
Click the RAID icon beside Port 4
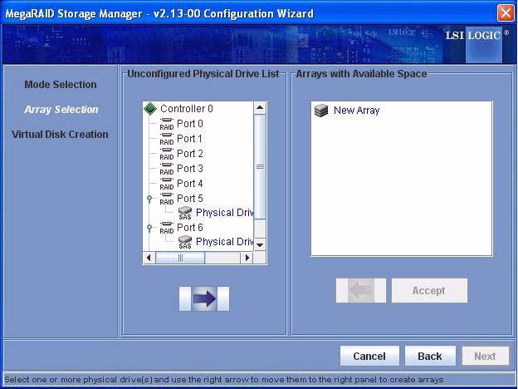pyautogui.click(x=167, y=184)
